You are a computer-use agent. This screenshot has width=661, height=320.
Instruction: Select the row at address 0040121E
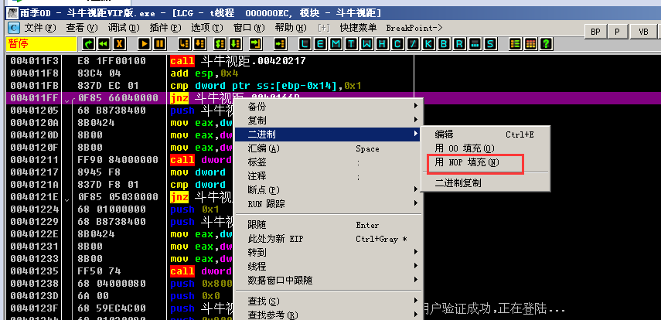click(x=120, y=197)
